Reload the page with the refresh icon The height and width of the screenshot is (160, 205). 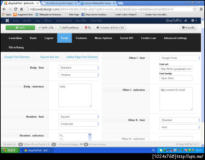(16, 9)
